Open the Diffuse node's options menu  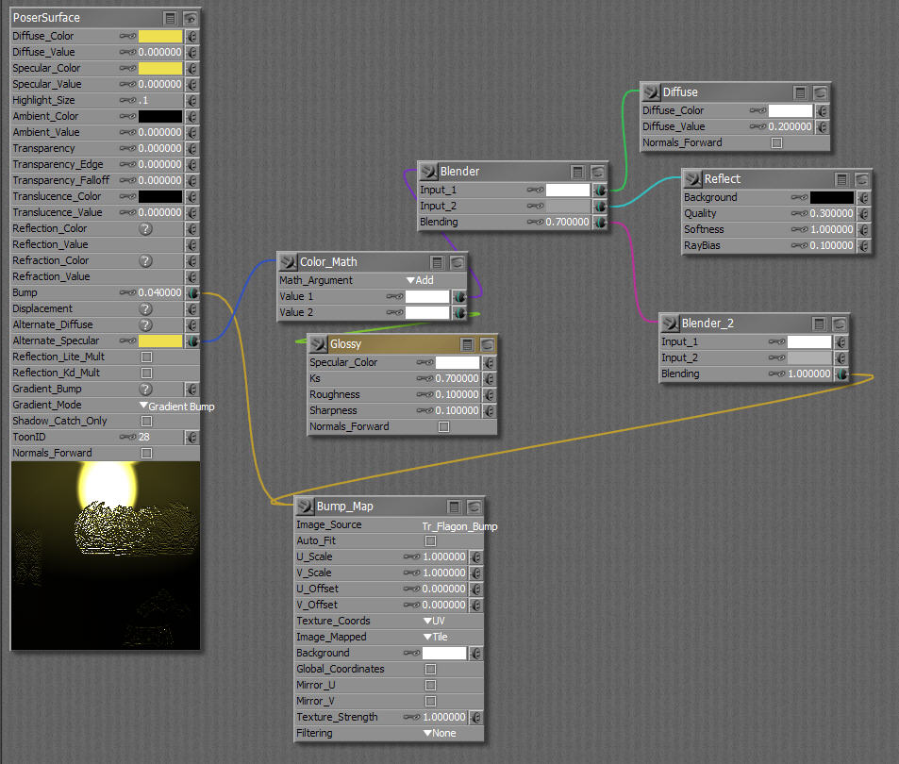click(x=799, y=91)
